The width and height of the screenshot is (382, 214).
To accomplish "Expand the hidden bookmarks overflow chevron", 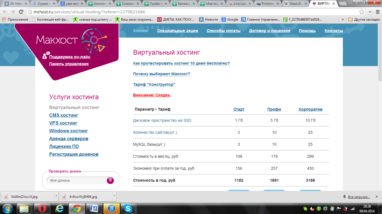I will (x=343, y=20).
